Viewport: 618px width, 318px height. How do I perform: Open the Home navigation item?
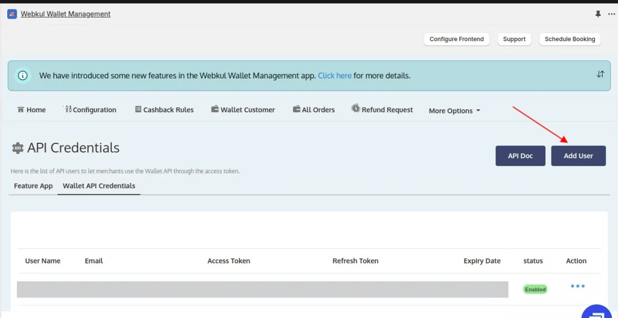click(31, 110)
